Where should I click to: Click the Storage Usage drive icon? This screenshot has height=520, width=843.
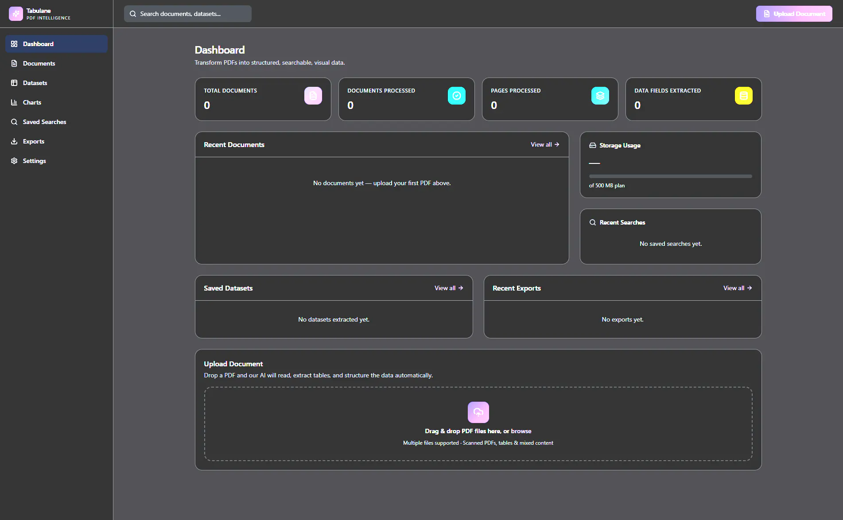(x=593, y=145)
